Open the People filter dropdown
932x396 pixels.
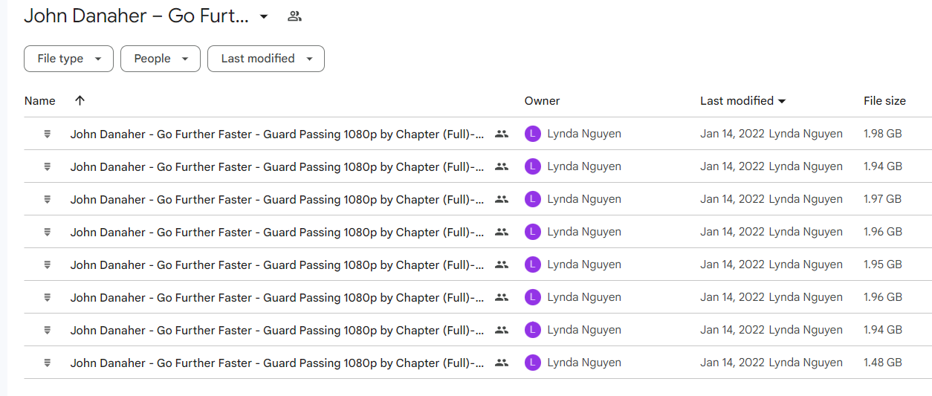point(161,59)
